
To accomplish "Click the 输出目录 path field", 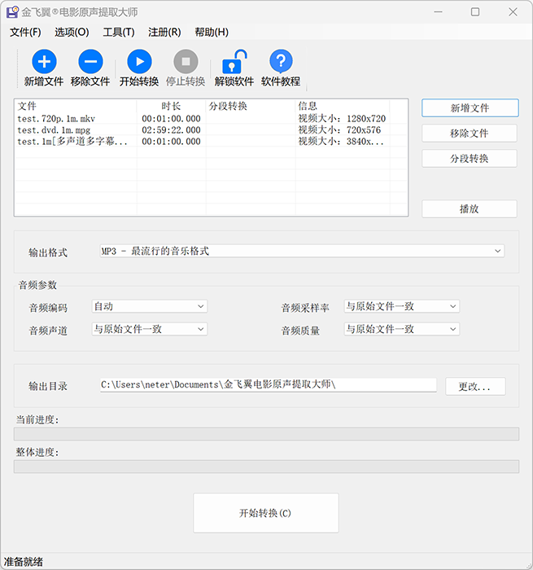I will click(268, 385).
